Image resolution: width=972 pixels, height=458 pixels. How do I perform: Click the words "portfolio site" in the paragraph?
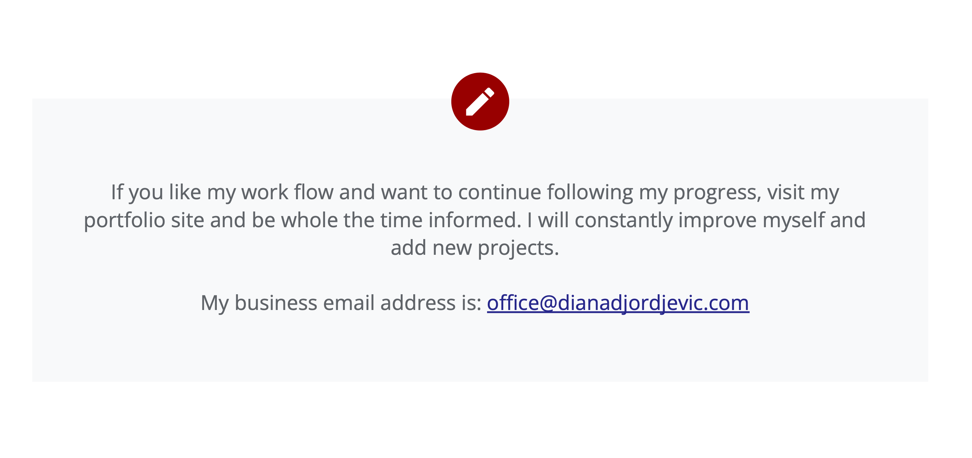click(x=144, y=220)
